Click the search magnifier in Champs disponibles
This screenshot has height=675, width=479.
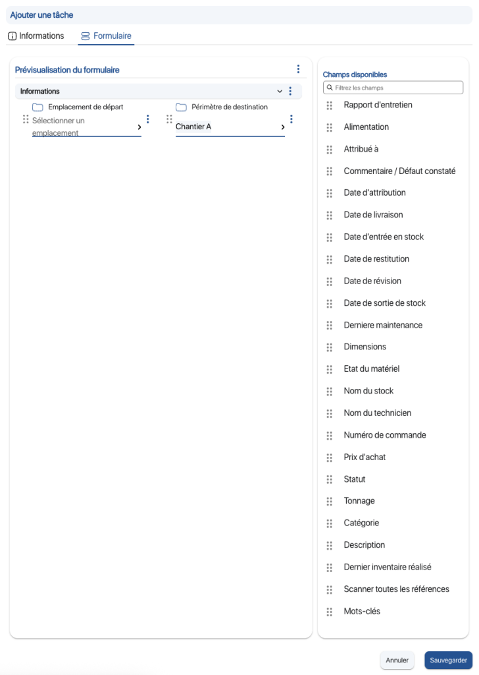tap(329, 87)
